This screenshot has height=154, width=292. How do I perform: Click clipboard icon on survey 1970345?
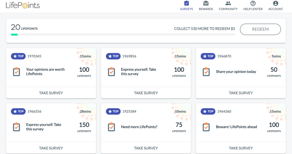coord(17,72)
